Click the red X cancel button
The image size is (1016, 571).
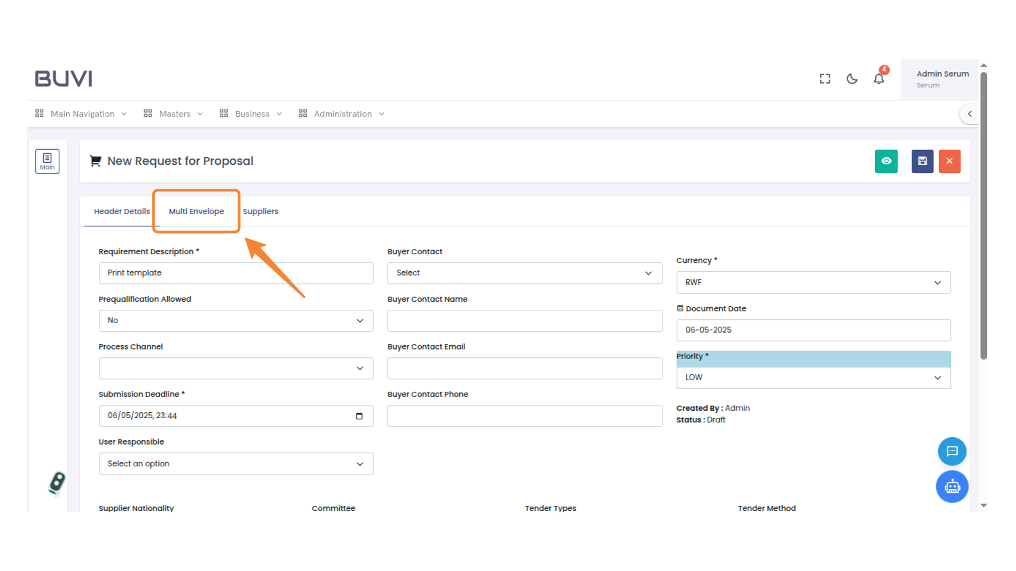[949, 161]
